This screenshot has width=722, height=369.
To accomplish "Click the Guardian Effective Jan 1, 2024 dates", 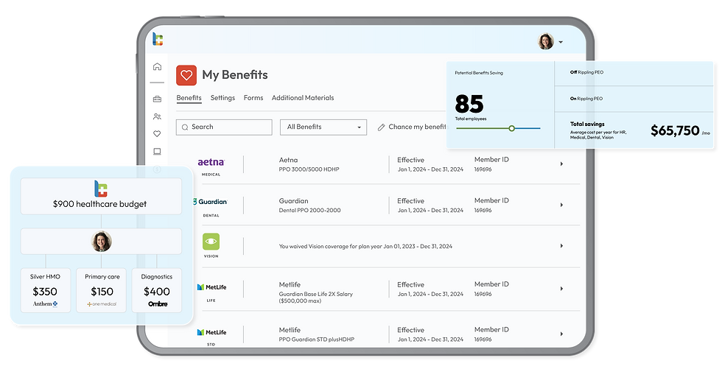I will tap(430, 210).
